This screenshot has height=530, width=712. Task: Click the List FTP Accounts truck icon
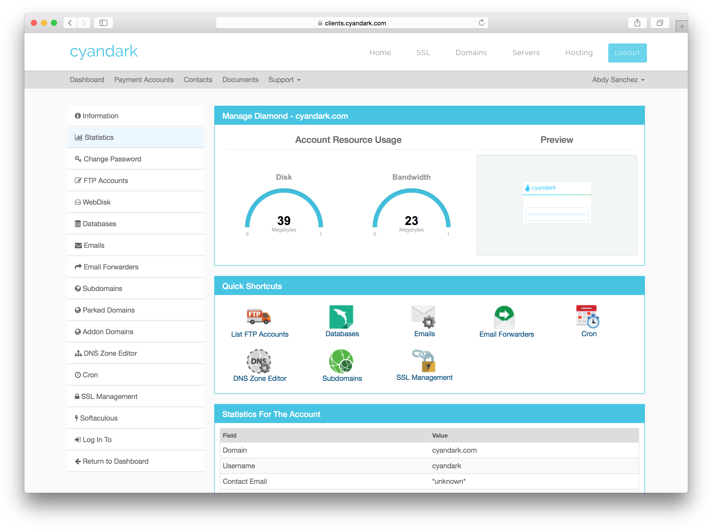(259, 316)
